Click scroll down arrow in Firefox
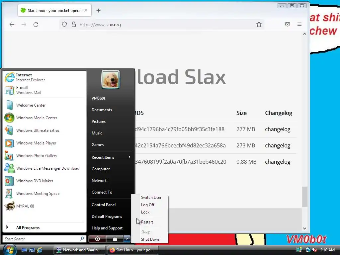The height and width of the screenshot is (255, 340). tap(304, 228)
